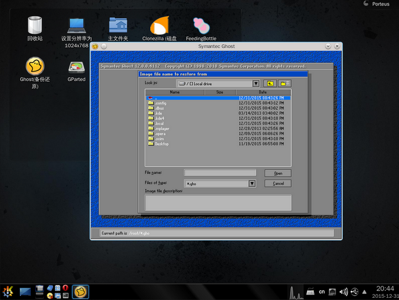Click the FeedingBottle desktop icon

coord(201,26)
